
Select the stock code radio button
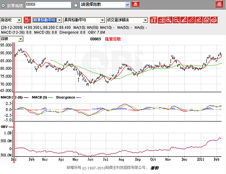click(3, 5)
